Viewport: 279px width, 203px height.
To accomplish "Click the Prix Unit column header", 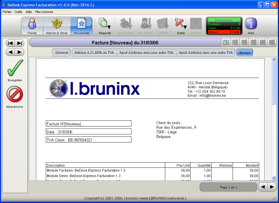I will click(178, 165).
